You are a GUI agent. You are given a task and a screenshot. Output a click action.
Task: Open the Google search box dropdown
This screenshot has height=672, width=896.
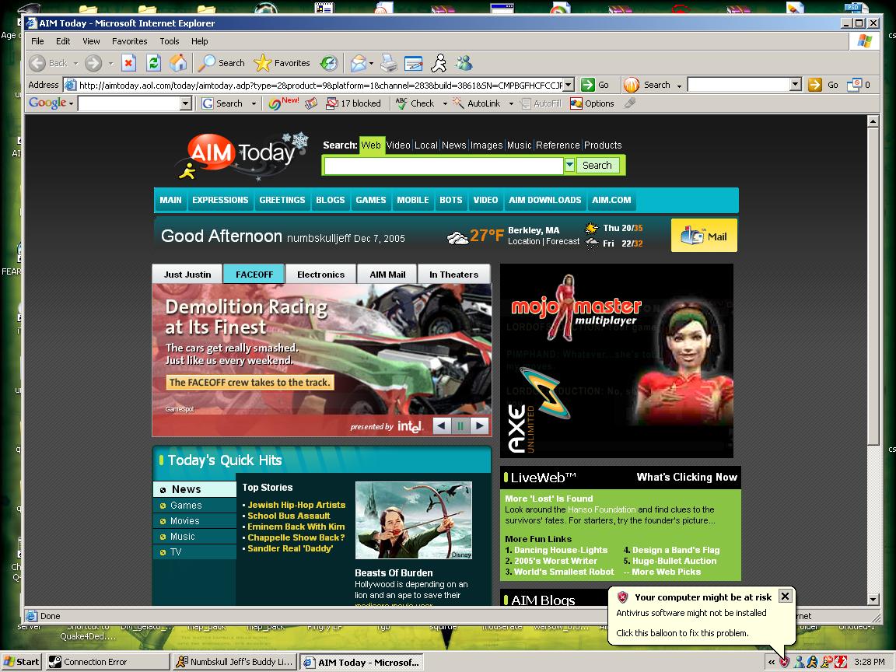point(185,103)
